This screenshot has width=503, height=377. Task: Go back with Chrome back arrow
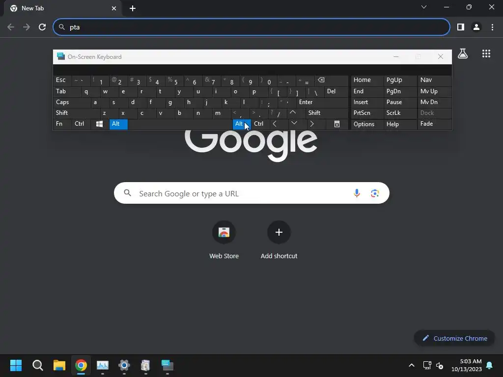point(11,27)
